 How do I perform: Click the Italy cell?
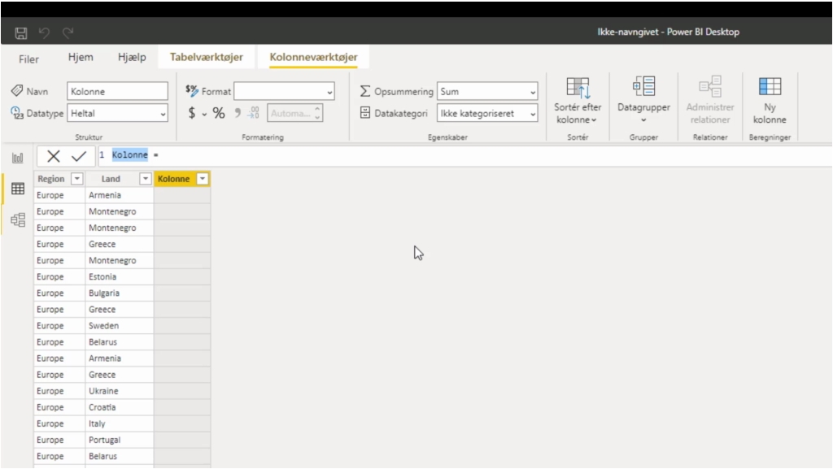[119, 424]
